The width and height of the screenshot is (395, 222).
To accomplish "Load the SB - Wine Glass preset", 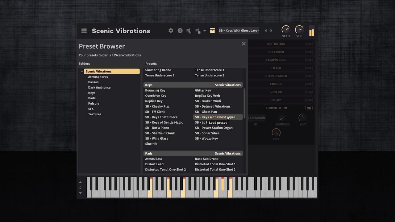I will tap(156, 138).
